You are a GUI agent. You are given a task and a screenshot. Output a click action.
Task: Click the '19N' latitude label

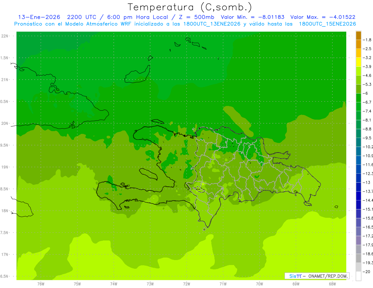coord(5,167)
